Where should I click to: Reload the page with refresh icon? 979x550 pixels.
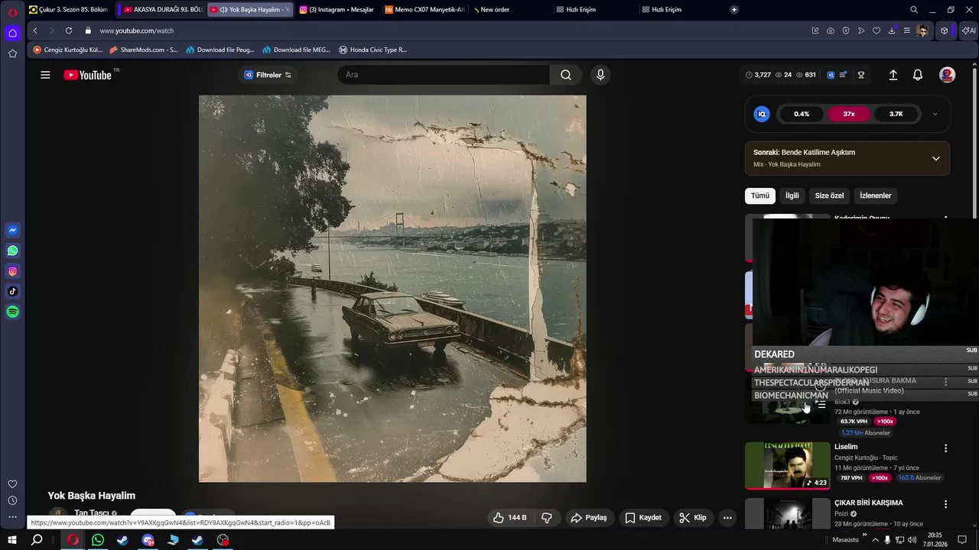pos(69,31)
